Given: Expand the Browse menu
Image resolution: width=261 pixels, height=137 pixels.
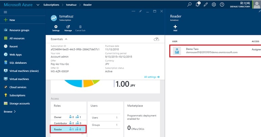Looking at the screenshot, I should click(10, 111).
